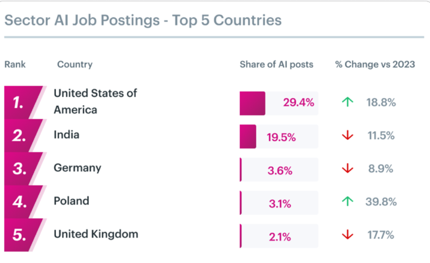Image resolution: width=430 pixels, height=263 pixels.
Task: Click the red down arrow for United Kingdom
Action: (347, 235)
